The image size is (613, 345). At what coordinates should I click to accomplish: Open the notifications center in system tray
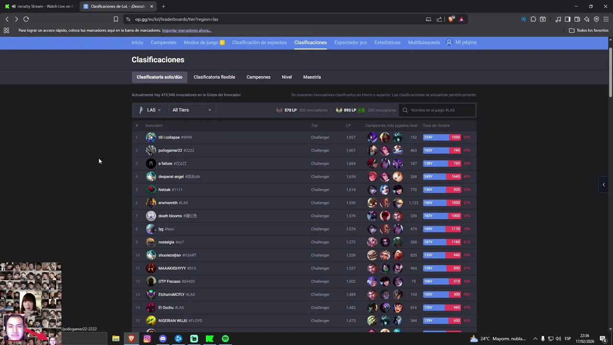click(x=603, y=339)
